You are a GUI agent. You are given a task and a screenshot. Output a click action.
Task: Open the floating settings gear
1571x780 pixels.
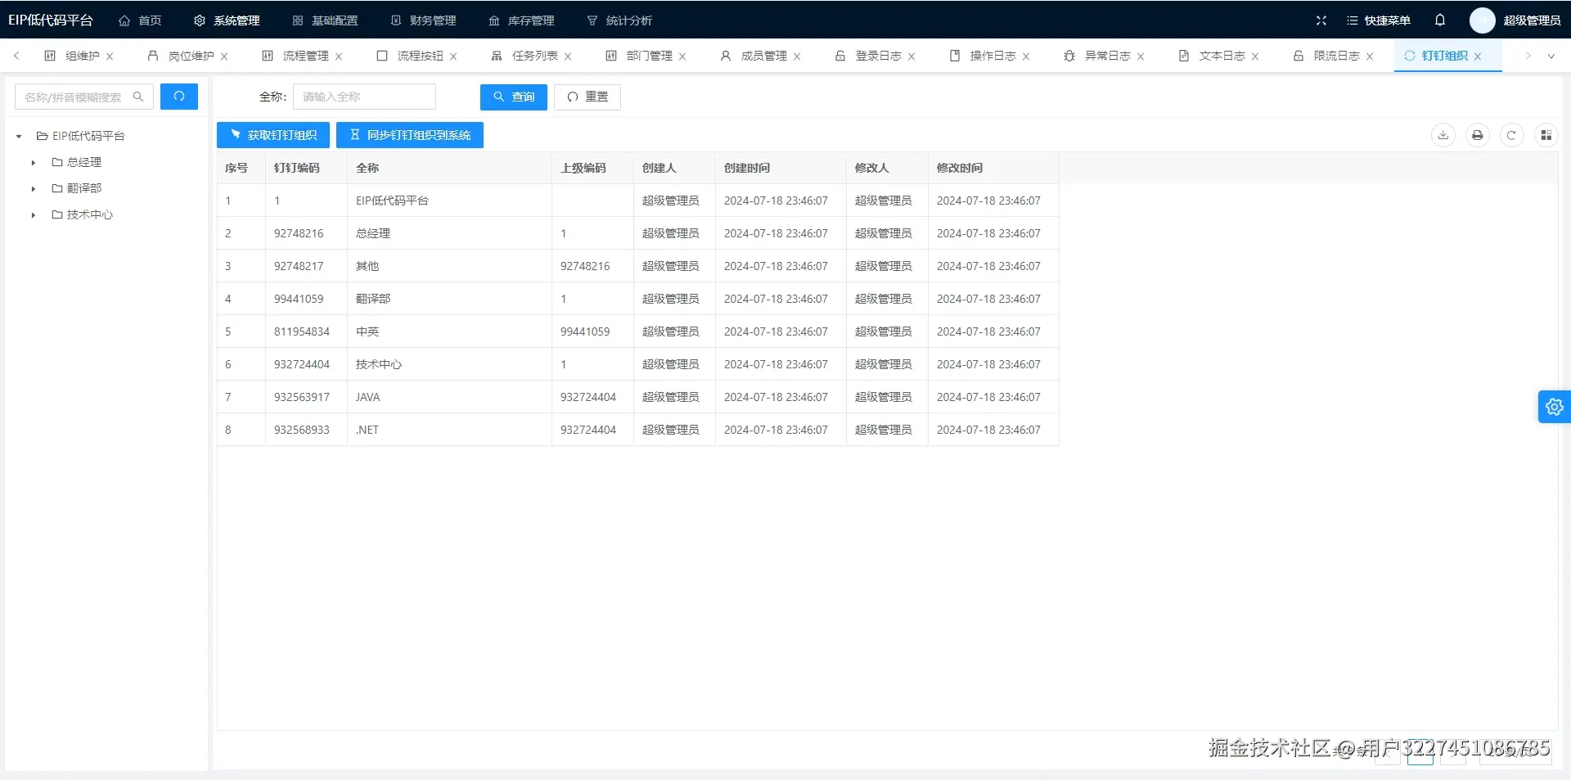[1555, 407]
